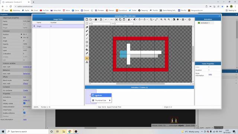Open the Behaviors link in Properties
The width and height of the screenshot is (238, 134).
click(x=26, y=74)
